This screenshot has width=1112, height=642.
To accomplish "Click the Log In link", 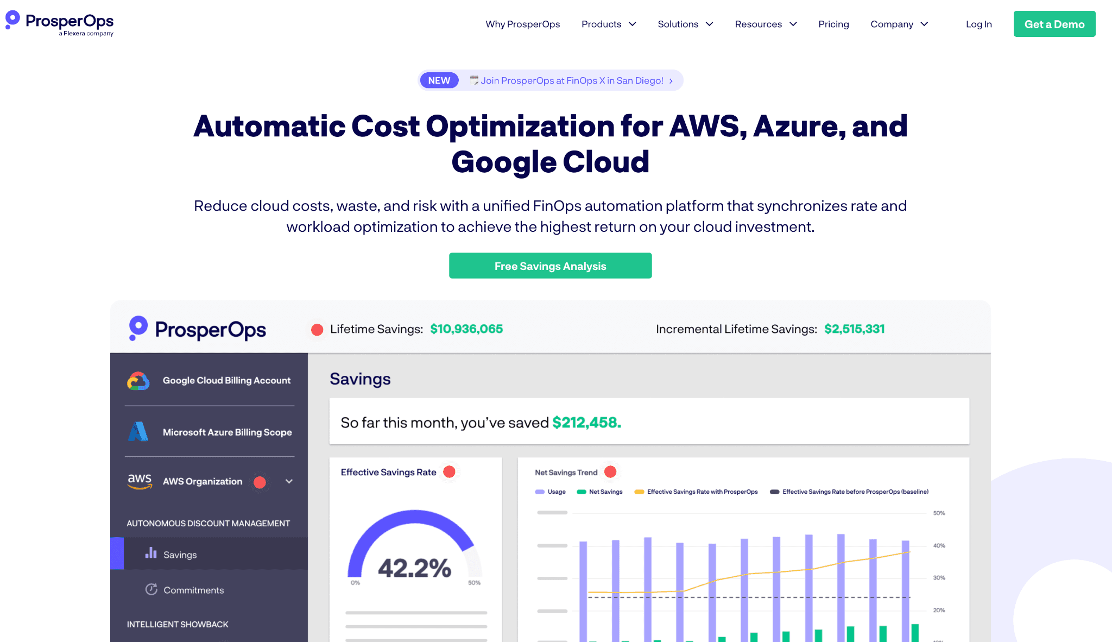I will [978, 24].
